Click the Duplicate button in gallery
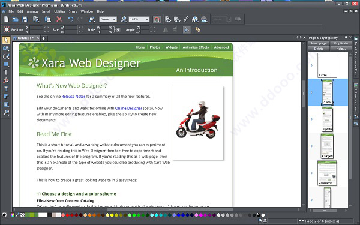This screenshot has width=360, height=225. click(x=341, y=43)
